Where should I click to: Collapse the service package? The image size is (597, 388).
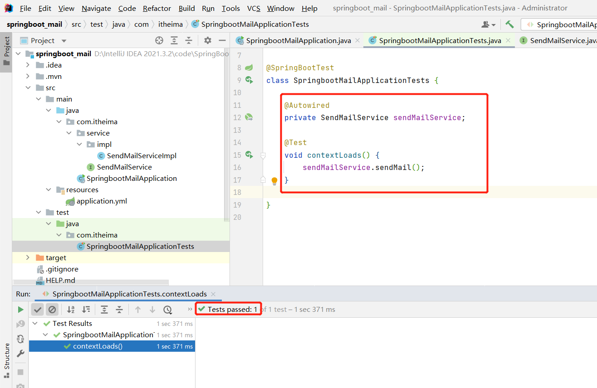(x=69, y=133)
